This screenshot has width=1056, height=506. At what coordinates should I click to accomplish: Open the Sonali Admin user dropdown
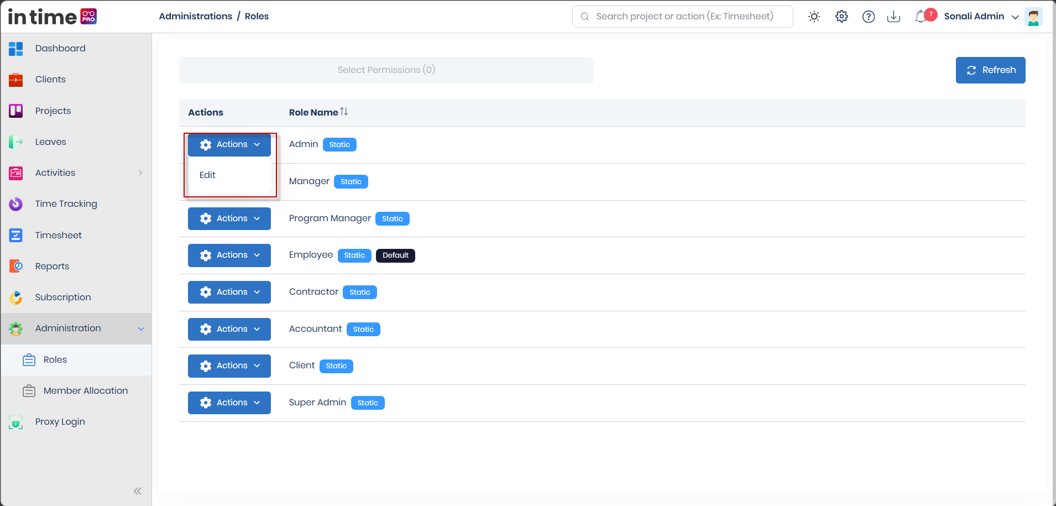(981, 17)
